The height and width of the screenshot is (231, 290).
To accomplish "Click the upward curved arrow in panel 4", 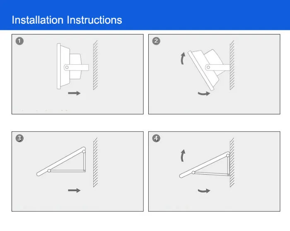I will (183, 156).
